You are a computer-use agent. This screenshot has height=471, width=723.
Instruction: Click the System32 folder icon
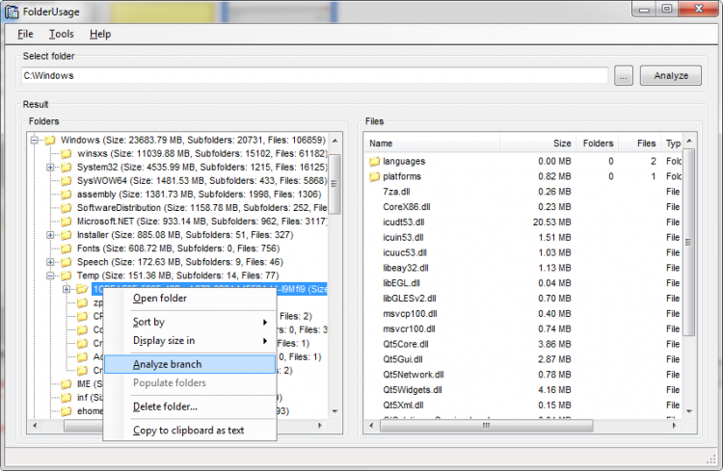67,167
